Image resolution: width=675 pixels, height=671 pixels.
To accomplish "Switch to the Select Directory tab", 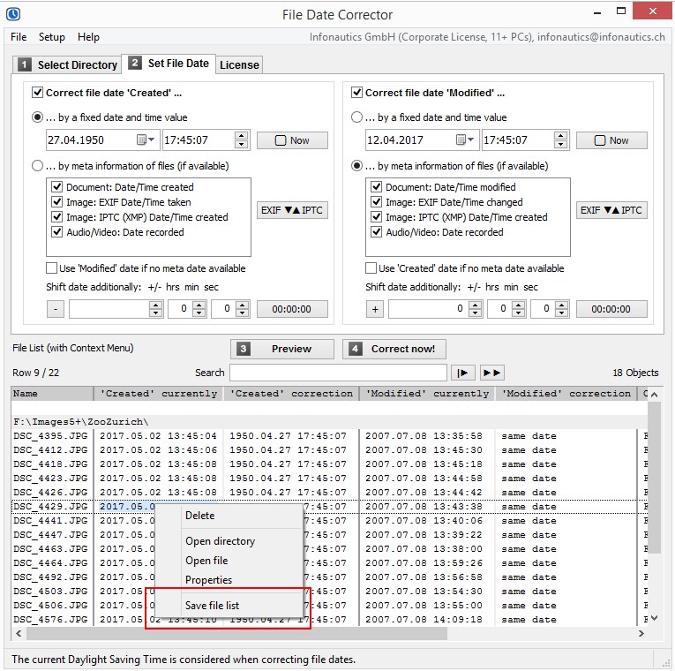I will [67, 64].
